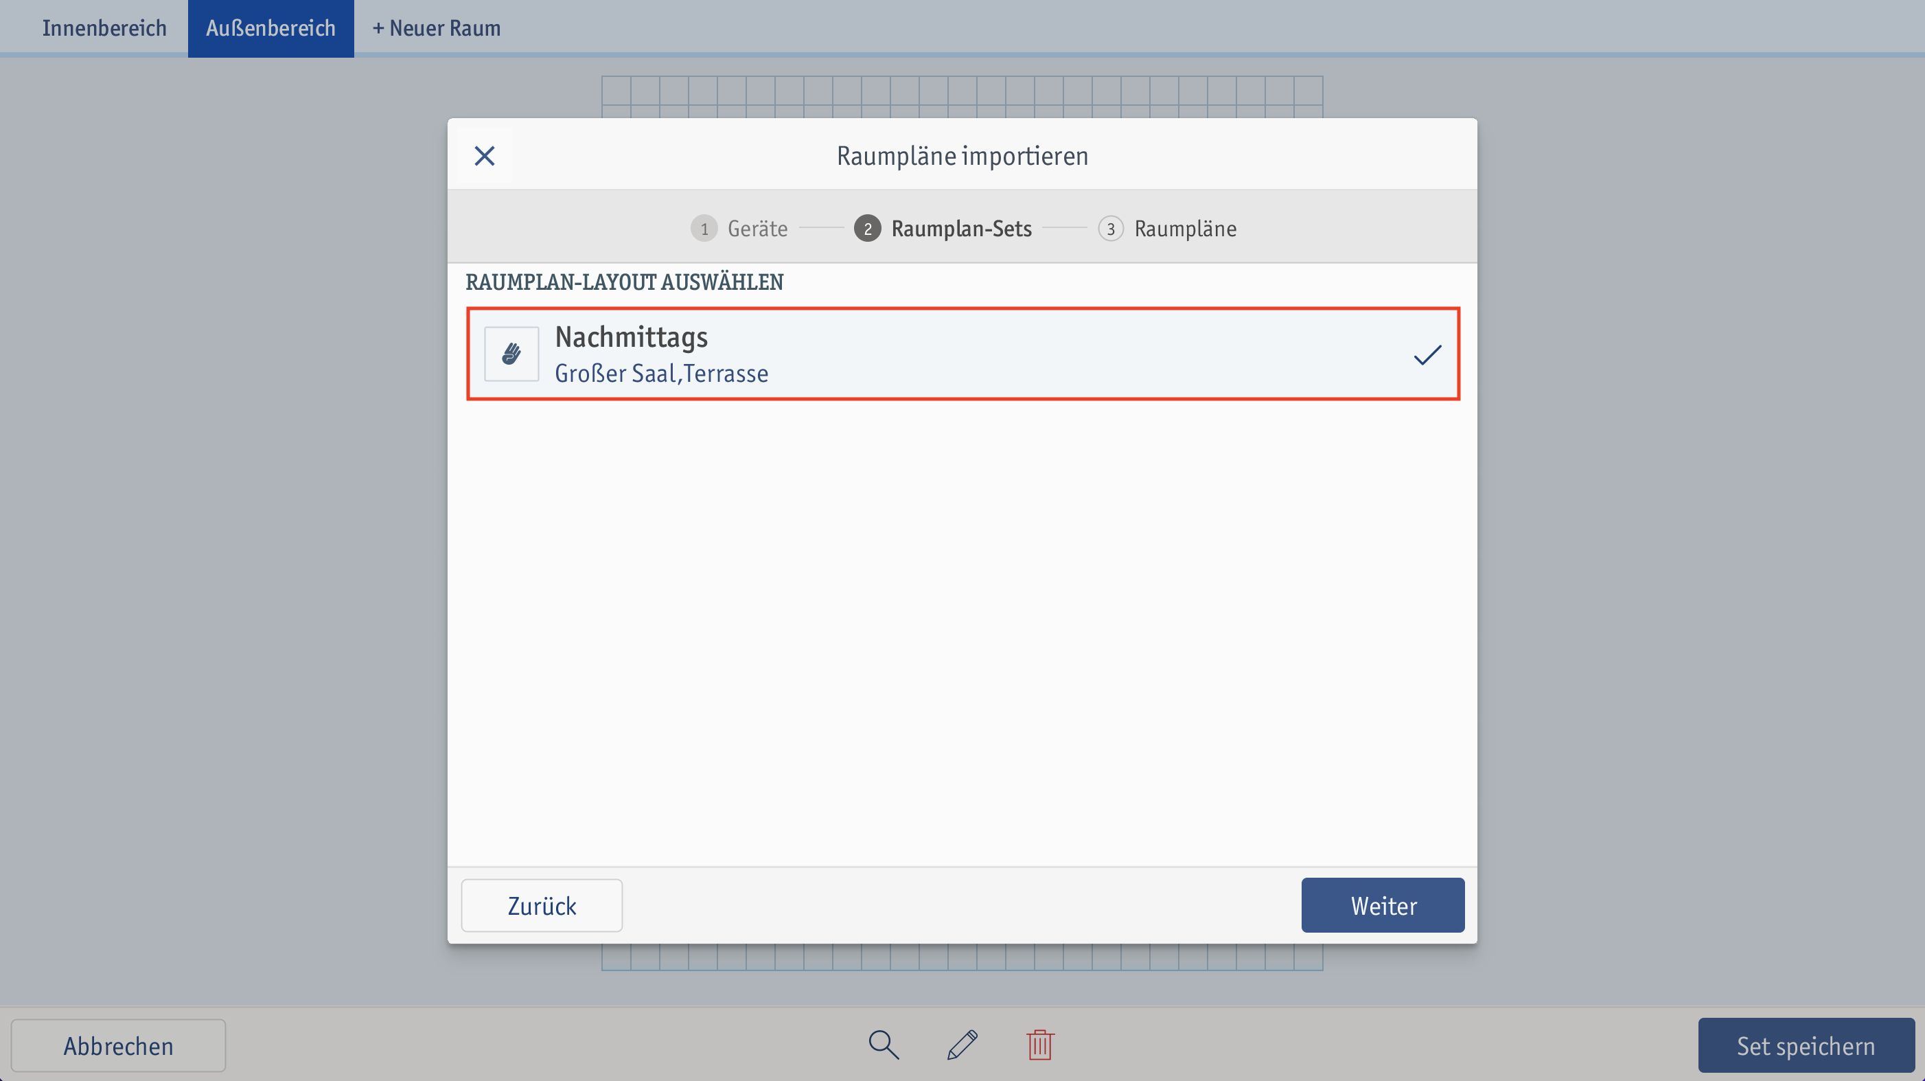Click the red trash delete icon
1925x1081 pixels.
1039,1045
